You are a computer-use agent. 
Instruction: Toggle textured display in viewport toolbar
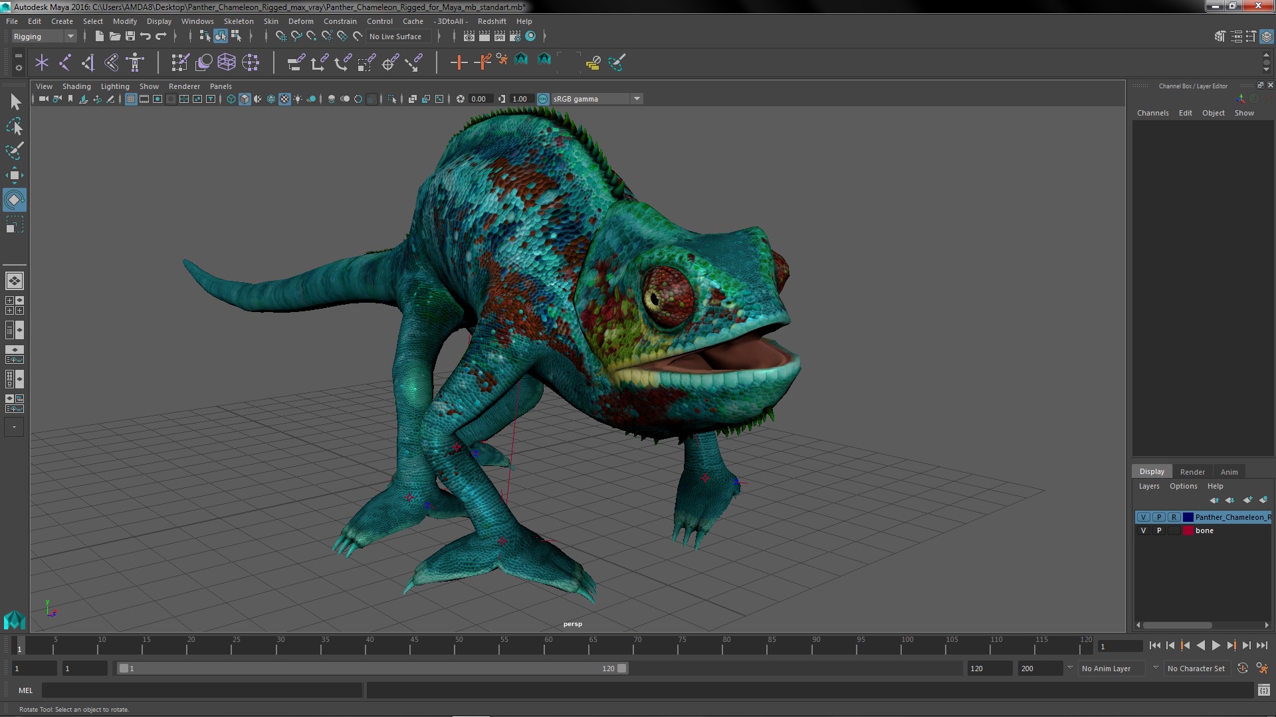click(284, 99)
